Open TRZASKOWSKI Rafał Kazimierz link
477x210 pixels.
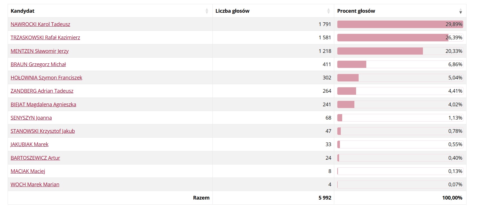tap(45, 38)
